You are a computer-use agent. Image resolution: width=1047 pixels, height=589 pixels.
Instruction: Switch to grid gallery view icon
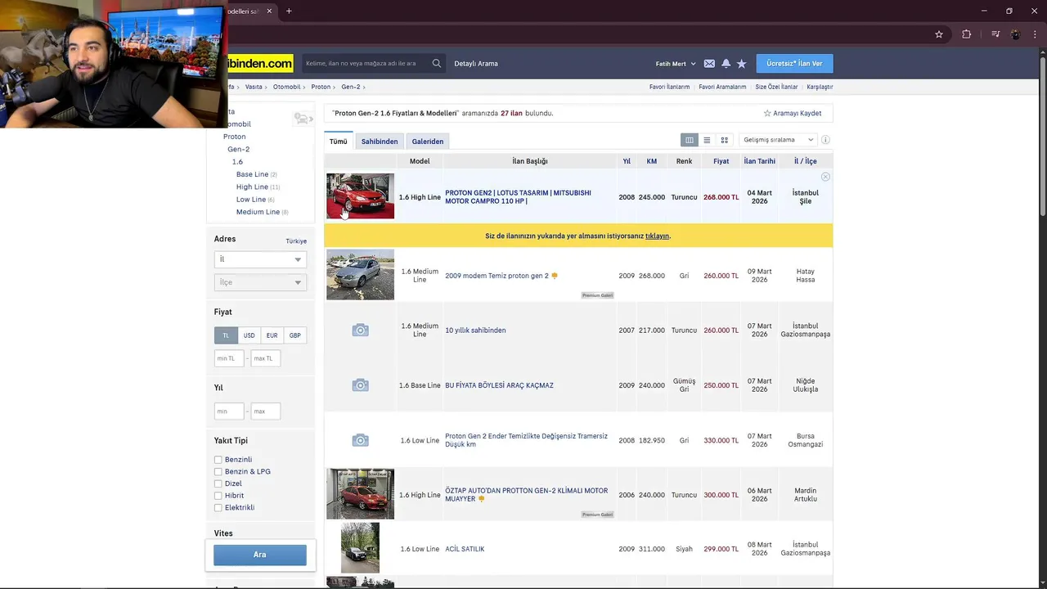point(724,140)
